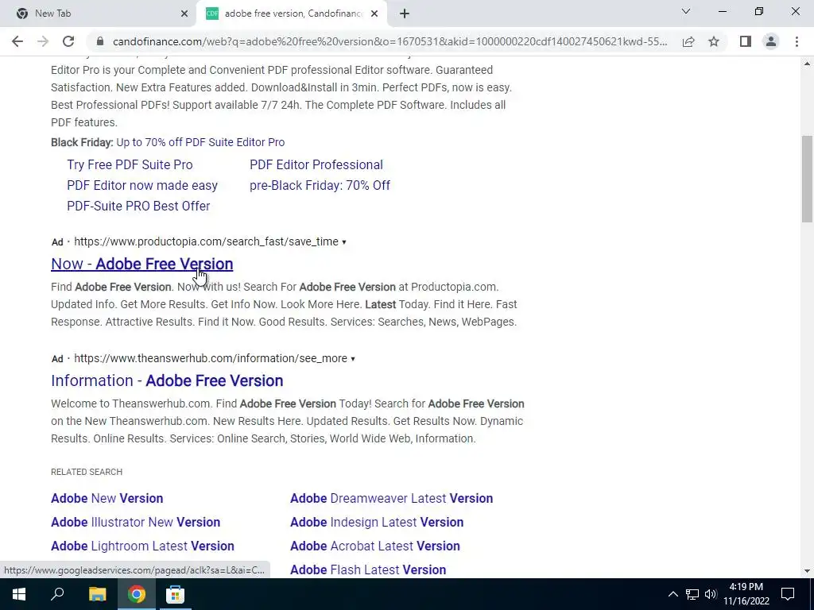
Task: Click the theanswerhub.com ad URL text
Action: (211, 358)
